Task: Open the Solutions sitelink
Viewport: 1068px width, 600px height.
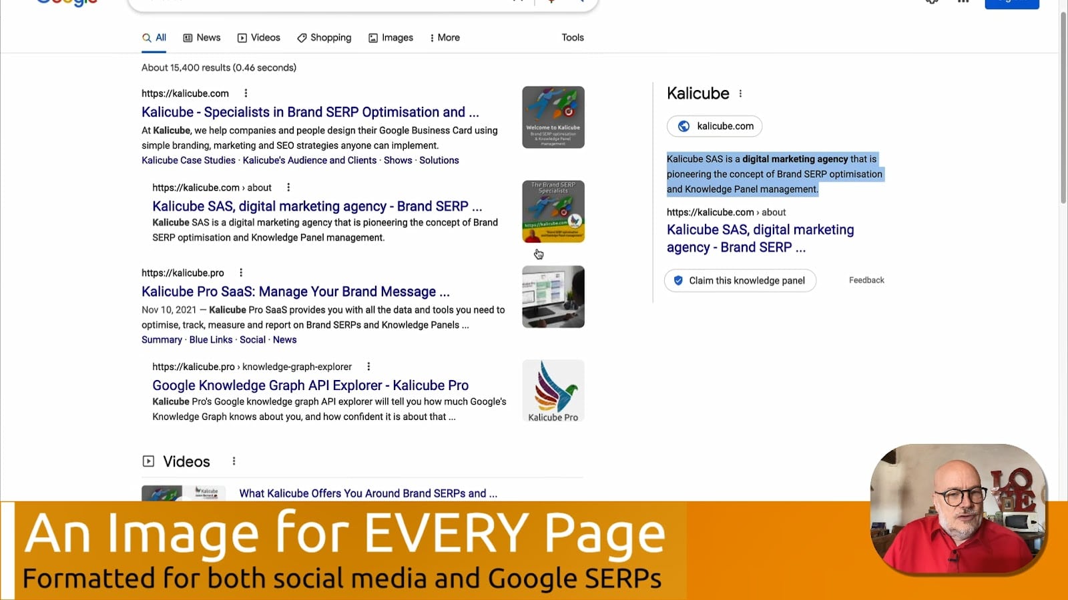Action: pos(439,161)
